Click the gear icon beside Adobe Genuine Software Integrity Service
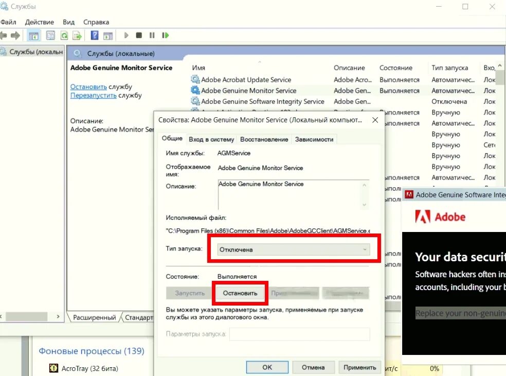 [x=195, y=101]
